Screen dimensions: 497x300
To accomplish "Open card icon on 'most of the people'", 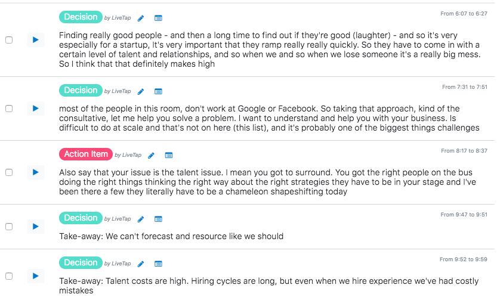I will click(158, 92).
